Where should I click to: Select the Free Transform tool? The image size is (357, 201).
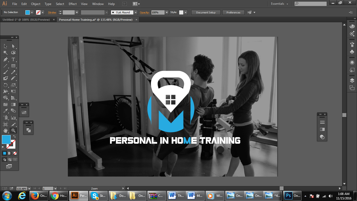[13, 91]
